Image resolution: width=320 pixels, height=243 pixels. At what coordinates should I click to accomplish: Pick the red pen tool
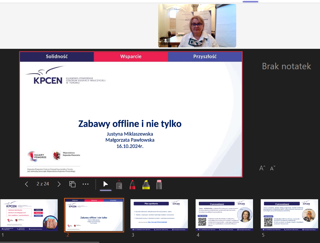(x=133, y=184)
